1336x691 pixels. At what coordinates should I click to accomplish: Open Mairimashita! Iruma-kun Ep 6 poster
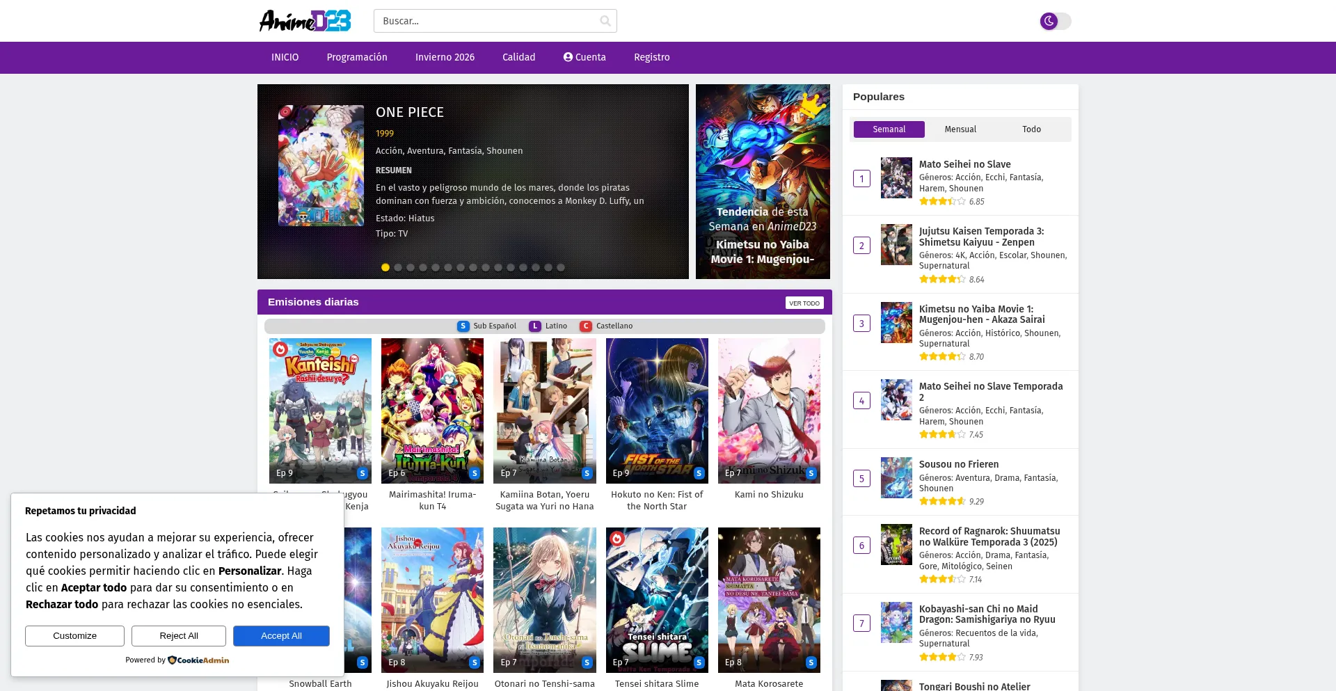(x=432, y=411)
